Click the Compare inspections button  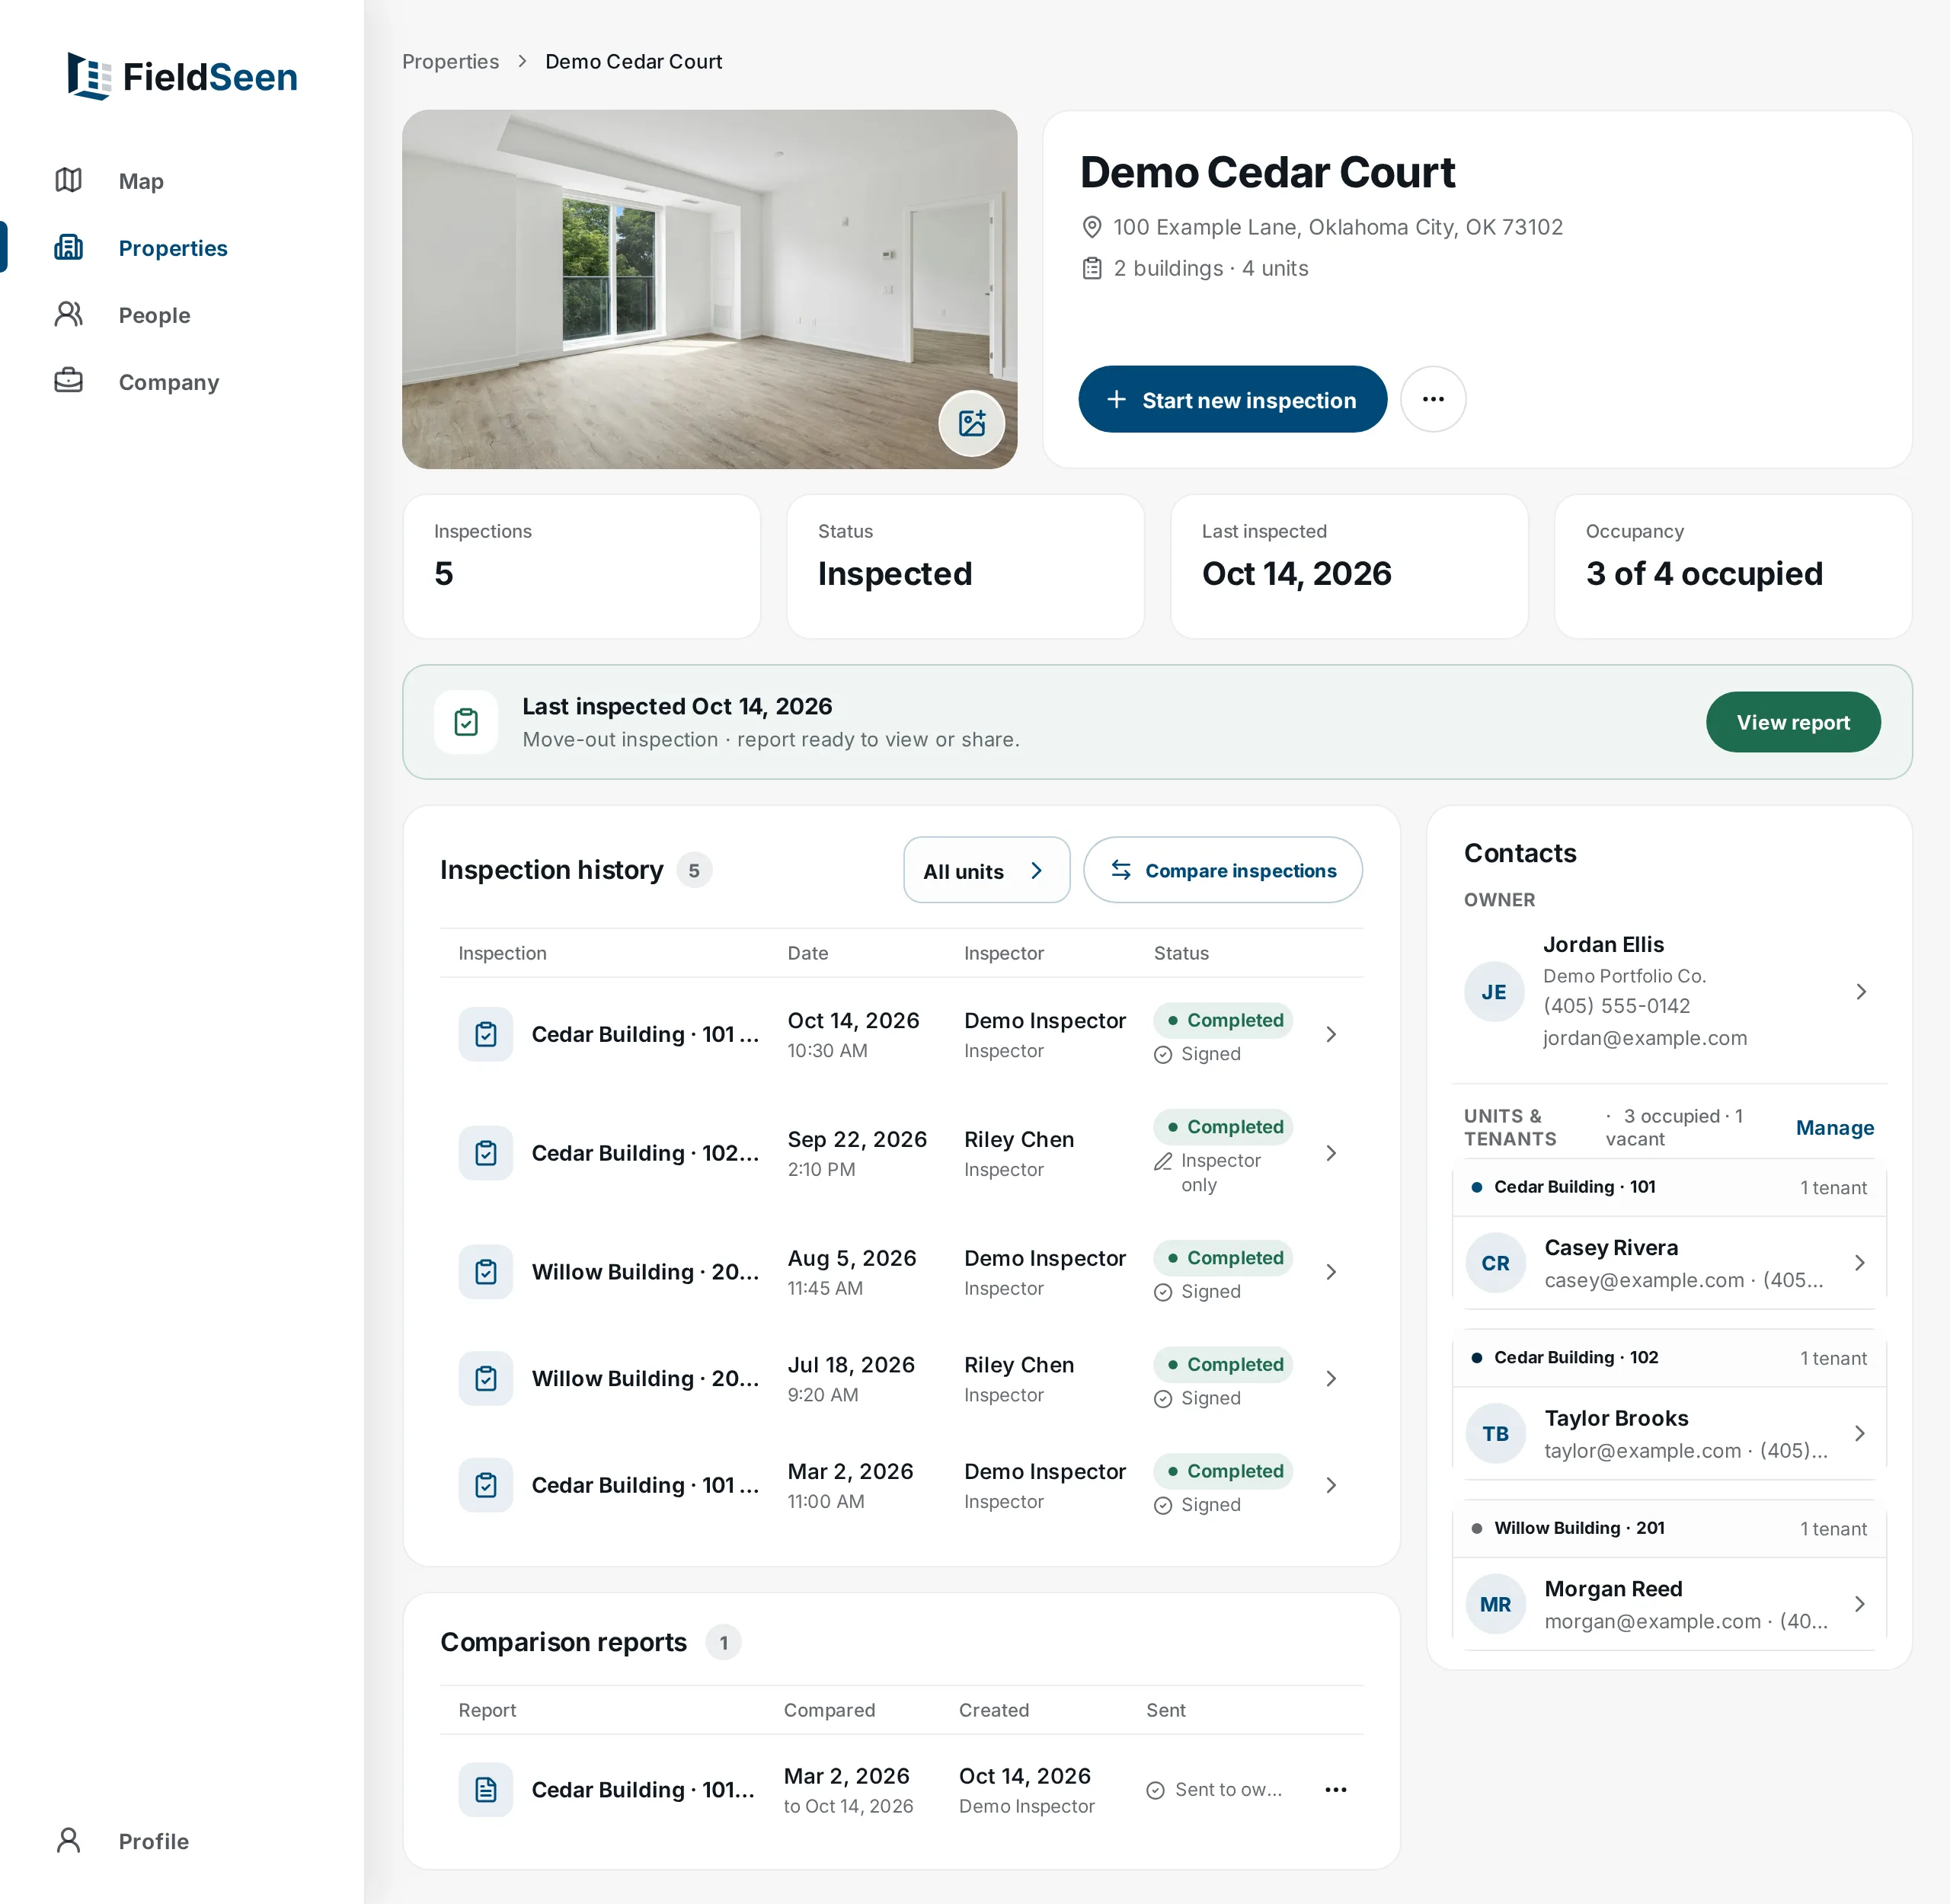tap(1223, 871)
